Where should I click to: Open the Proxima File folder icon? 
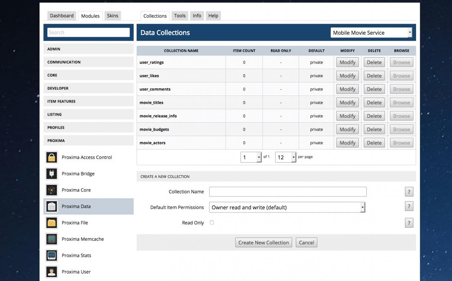point(52,223)
